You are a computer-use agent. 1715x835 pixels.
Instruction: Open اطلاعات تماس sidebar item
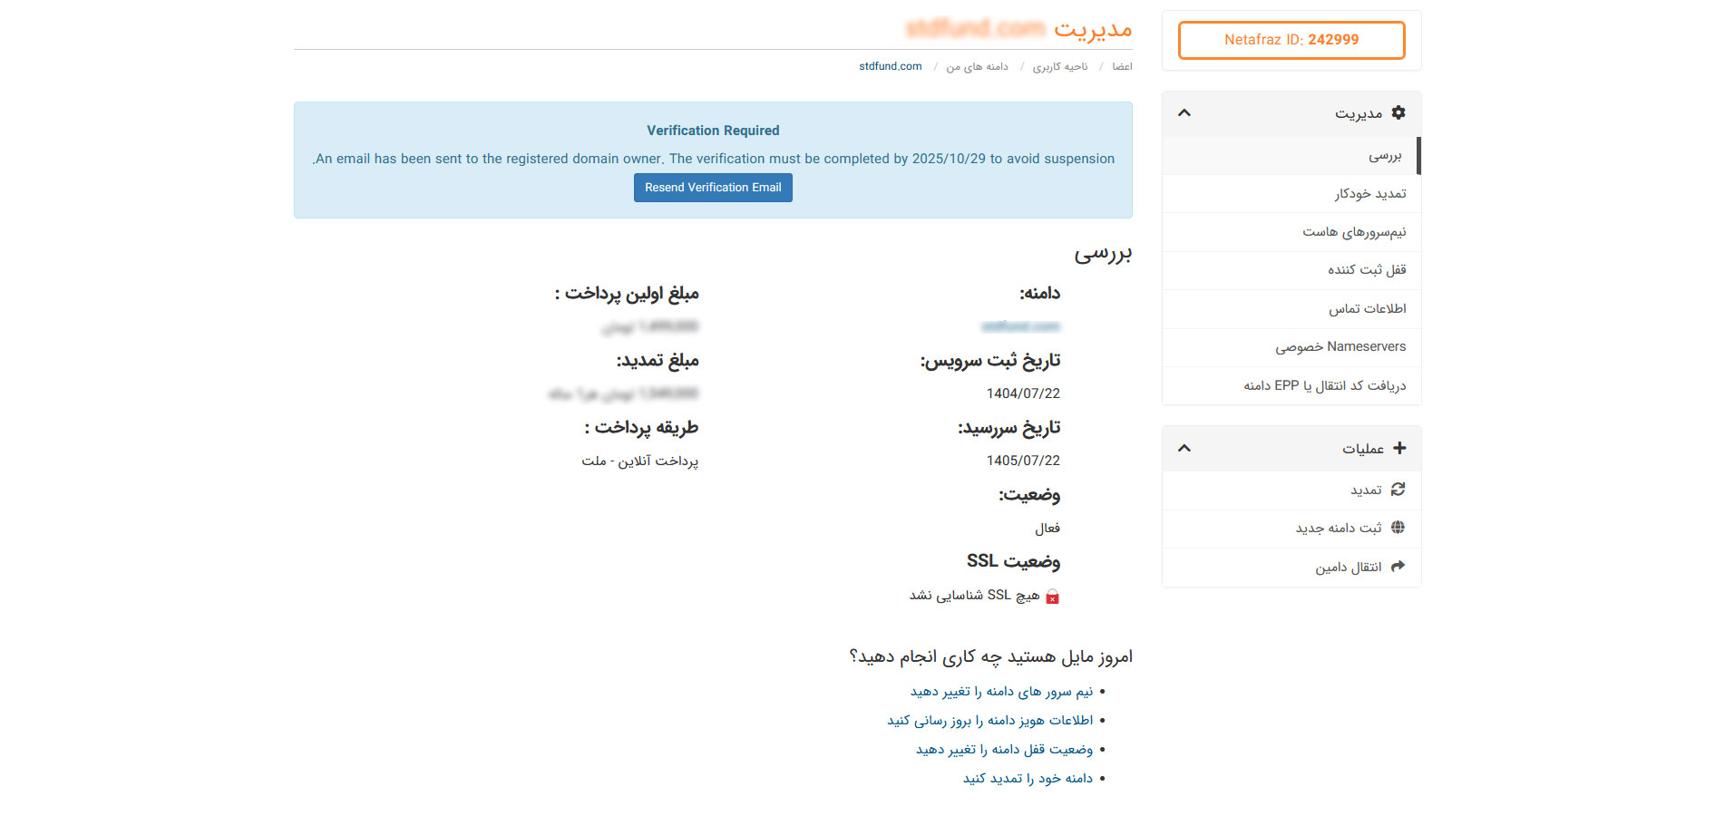tap(1367, 309)
